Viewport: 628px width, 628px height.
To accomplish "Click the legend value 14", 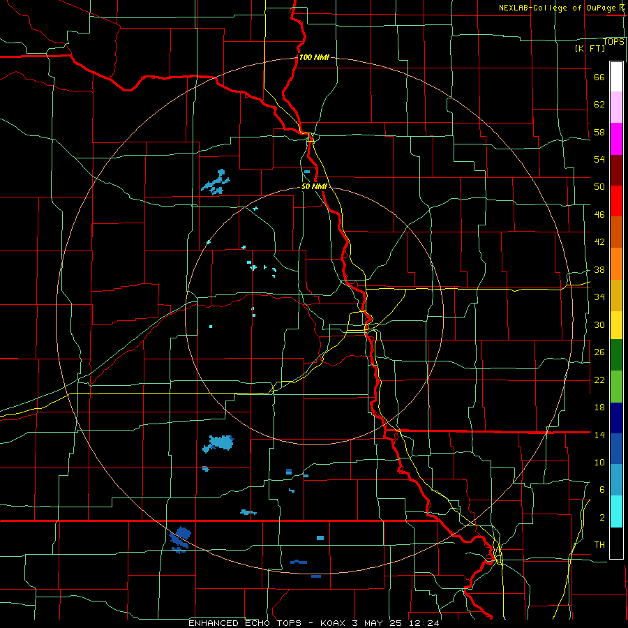I will [599, 435].
